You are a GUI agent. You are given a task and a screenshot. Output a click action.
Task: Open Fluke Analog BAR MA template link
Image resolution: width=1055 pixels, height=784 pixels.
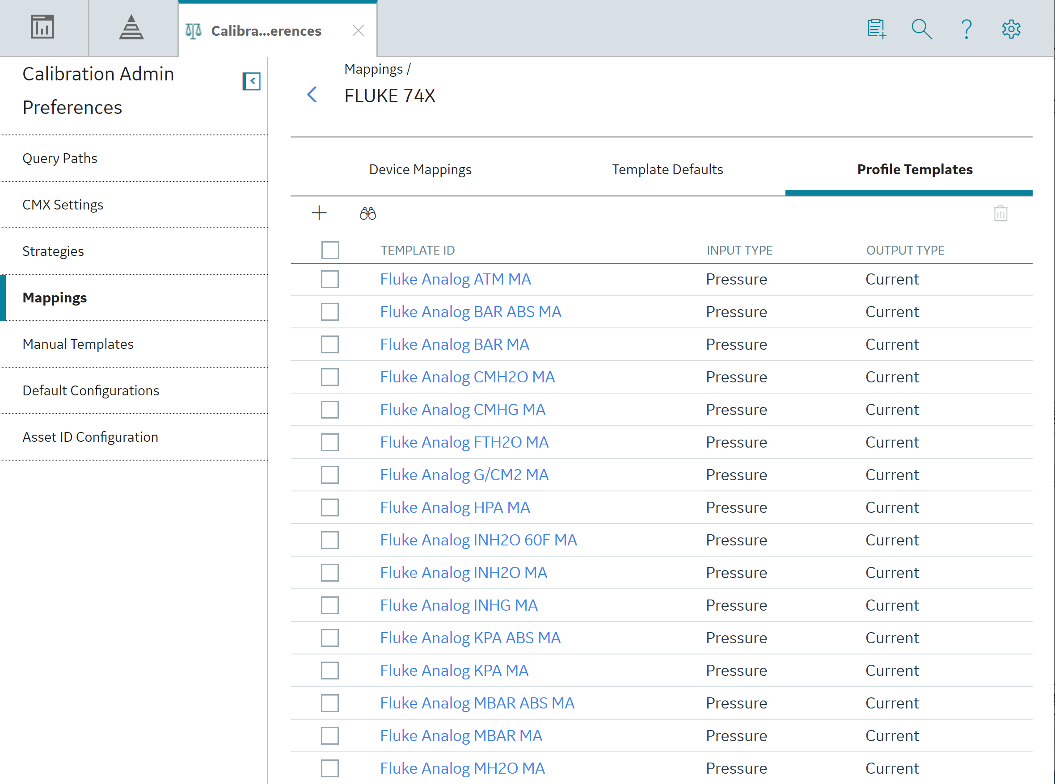[454, 344]
